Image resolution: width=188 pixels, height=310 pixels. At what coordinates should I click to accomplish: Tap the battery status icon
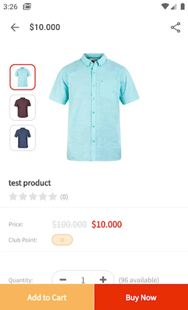[x=183, y=7]
